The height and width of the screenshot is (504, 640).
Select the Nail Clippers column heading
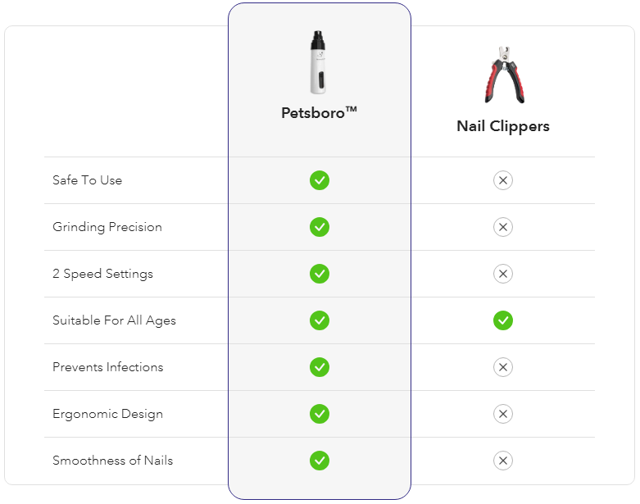[503, 126]
